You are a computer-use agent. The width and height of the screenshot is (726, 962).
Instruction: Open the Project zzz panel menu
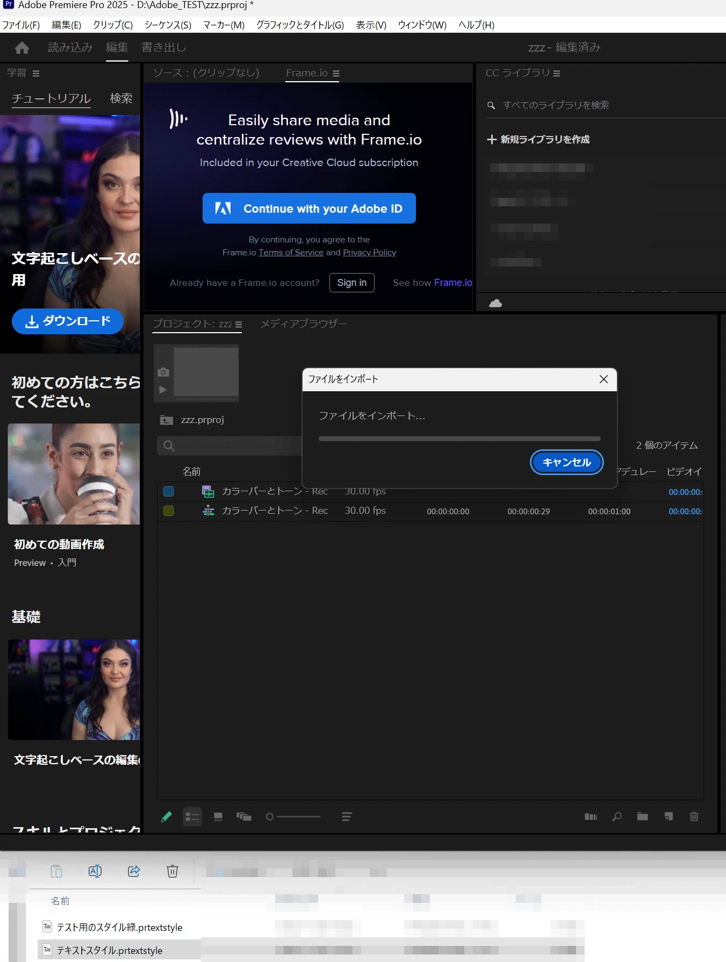239,325
